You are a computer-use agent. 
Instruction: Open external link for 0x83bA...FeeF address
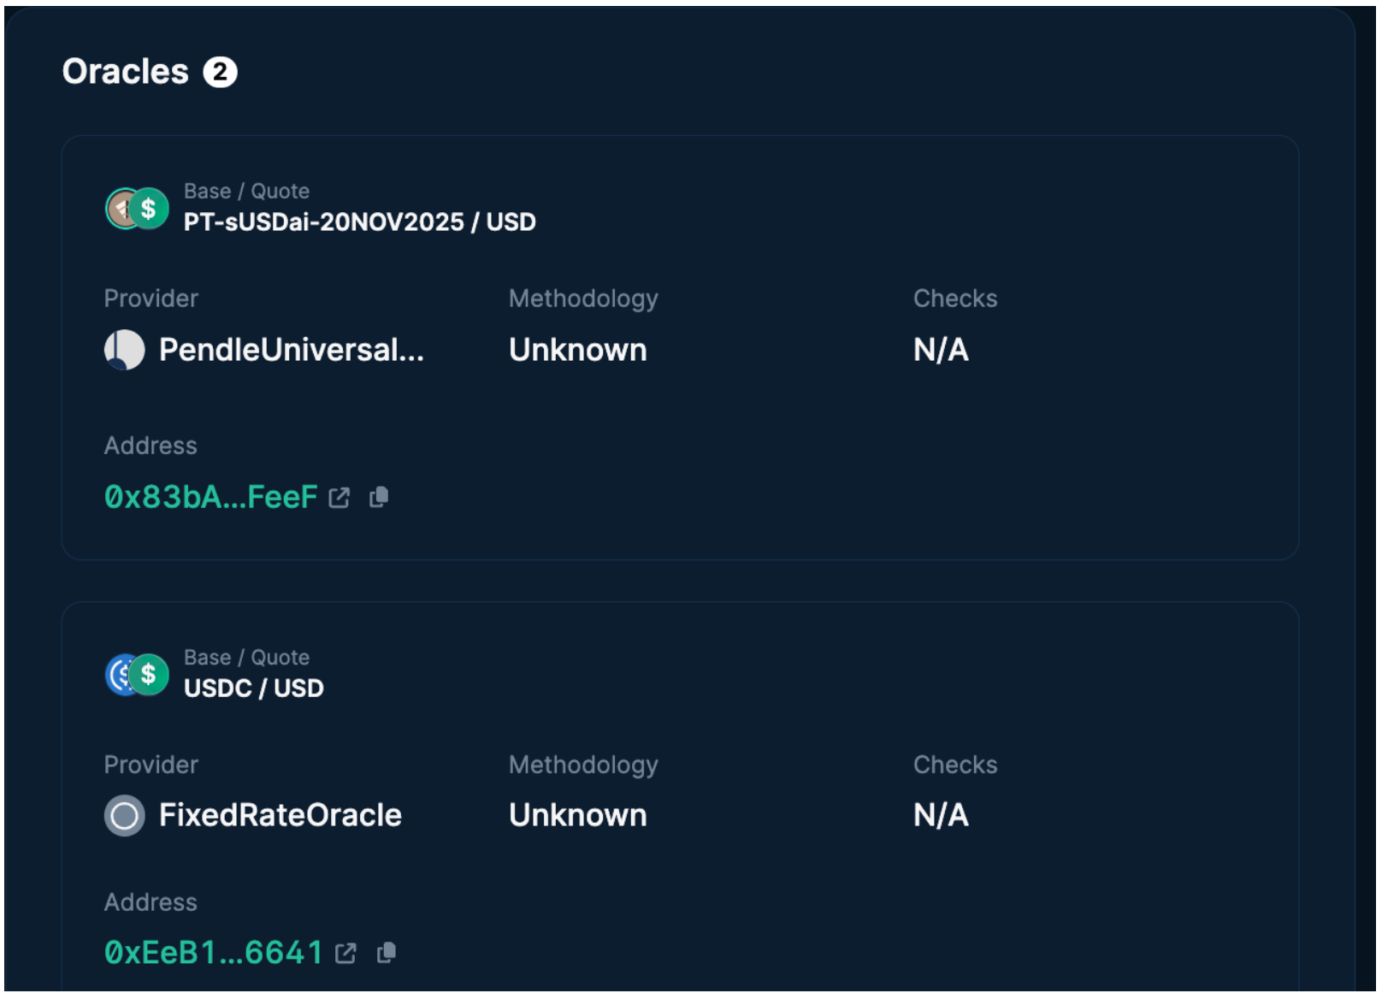click(x=340, y=498)
